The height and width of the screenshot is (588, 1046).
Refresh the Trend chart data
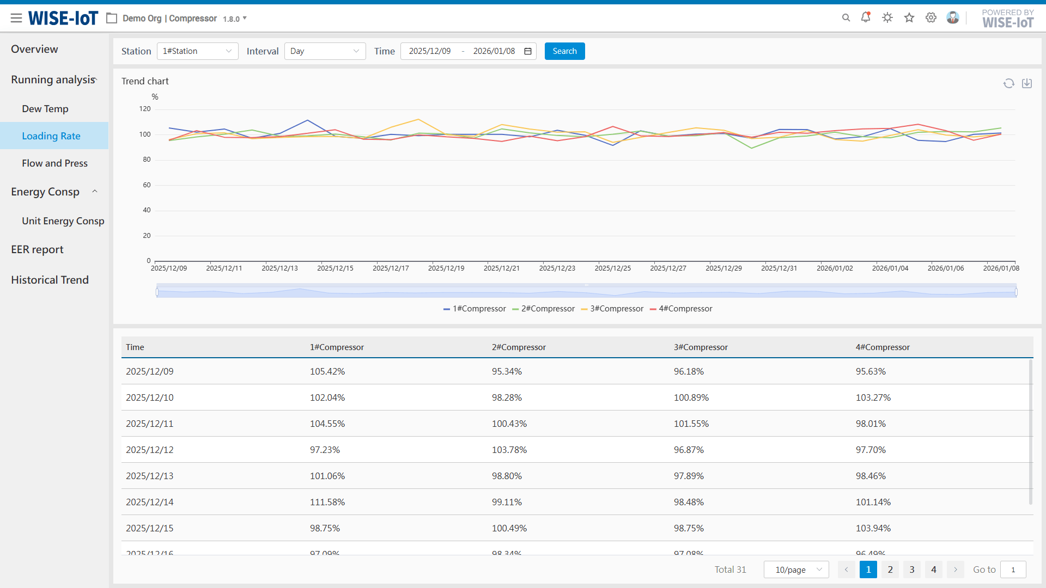(1008, 83)
